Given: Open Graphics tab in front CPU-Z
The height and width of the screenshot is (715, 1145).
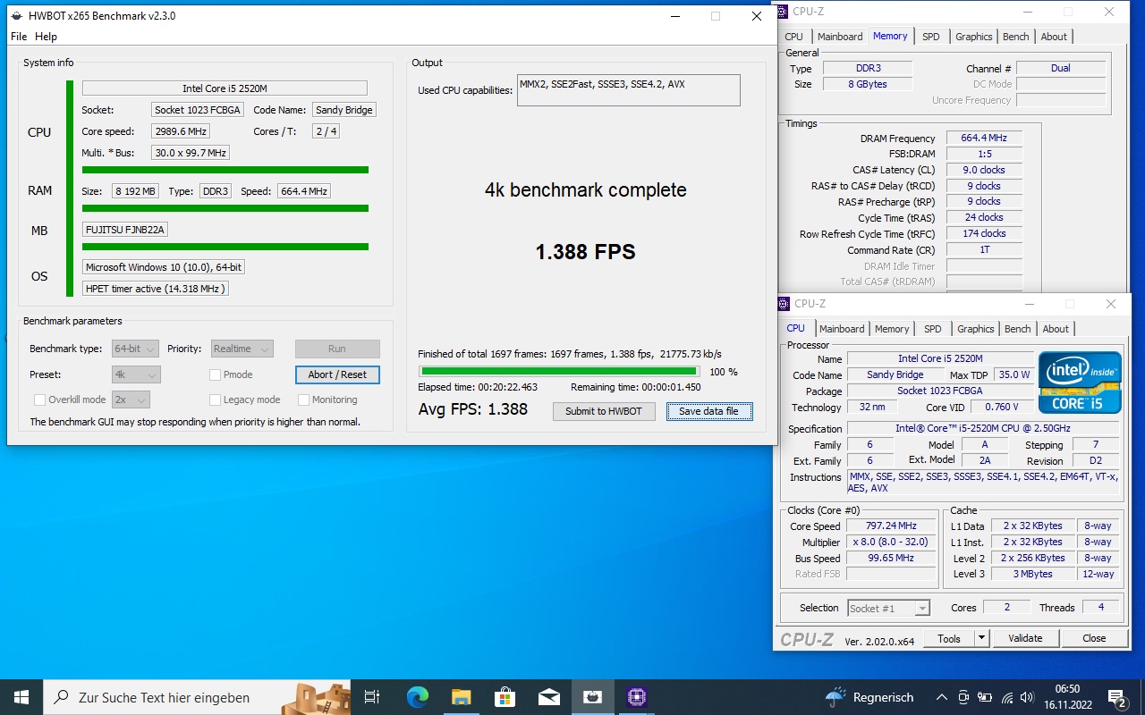Looking at the screenshot, I should click(976, 329).
